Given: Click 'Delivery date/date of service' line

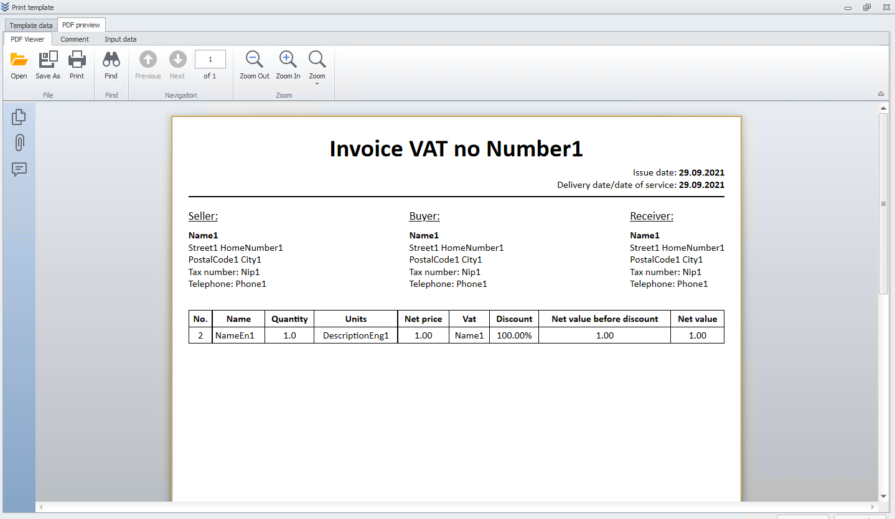Looking at the screenshot, I should tap(640, 185).
